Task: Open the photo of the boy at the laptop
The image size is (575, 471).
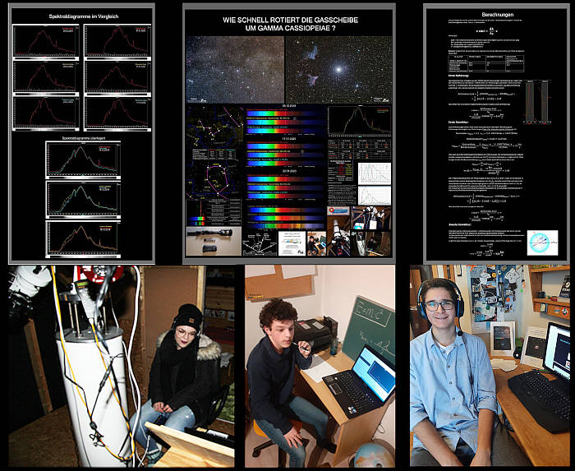Action: point(320,366)
